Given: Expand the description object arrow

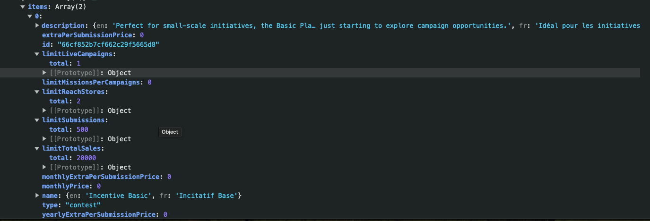Looking at the screenshot, I should pyautogui.click(x=37, y=25).
